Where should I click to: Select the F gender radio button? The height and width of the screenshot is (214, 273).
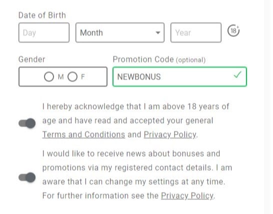tap(72, 77)
